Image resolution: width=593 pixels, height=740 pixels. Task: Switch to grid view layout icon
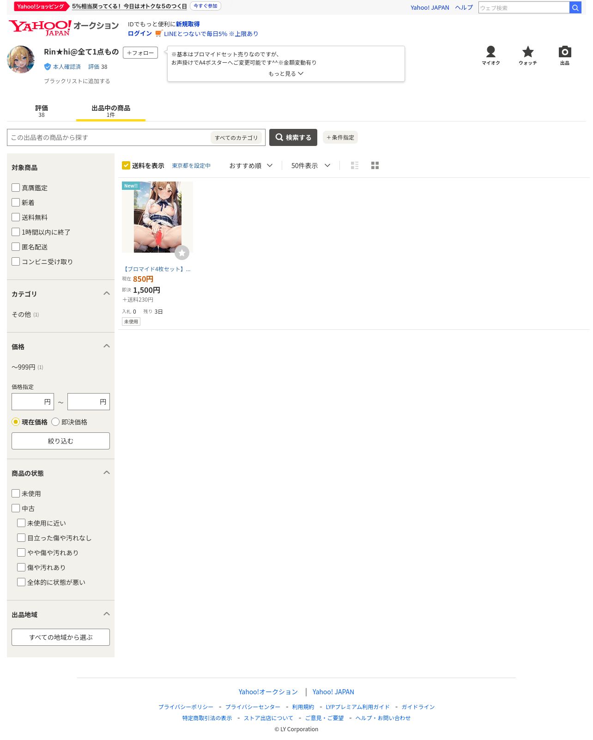tap(375, 165)
